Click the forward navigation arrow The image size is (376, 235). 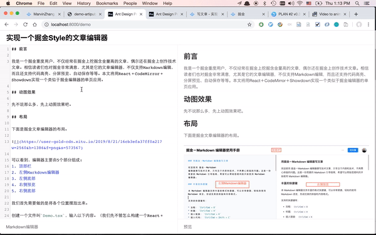[x=16, y=24]
